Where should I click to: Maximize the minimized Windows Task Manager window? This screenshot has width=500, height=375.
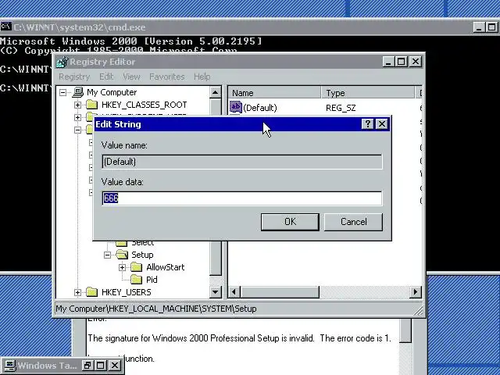(101, 366)
